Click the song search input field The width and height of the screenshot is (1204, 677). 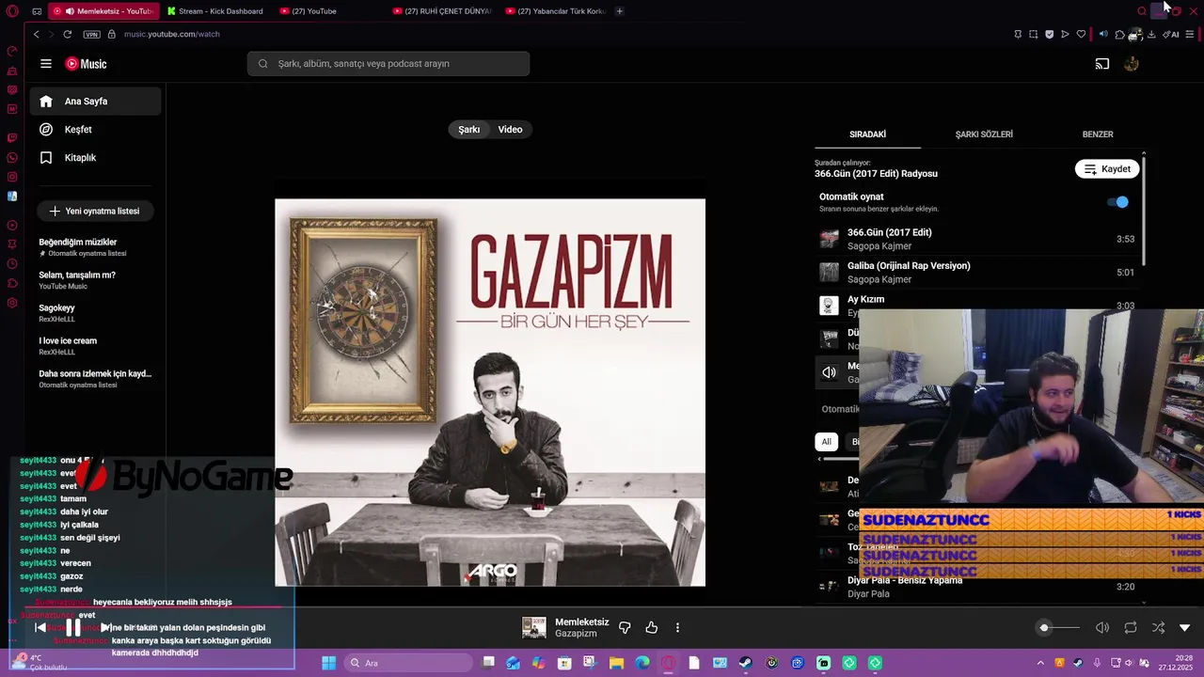point(388,64)
